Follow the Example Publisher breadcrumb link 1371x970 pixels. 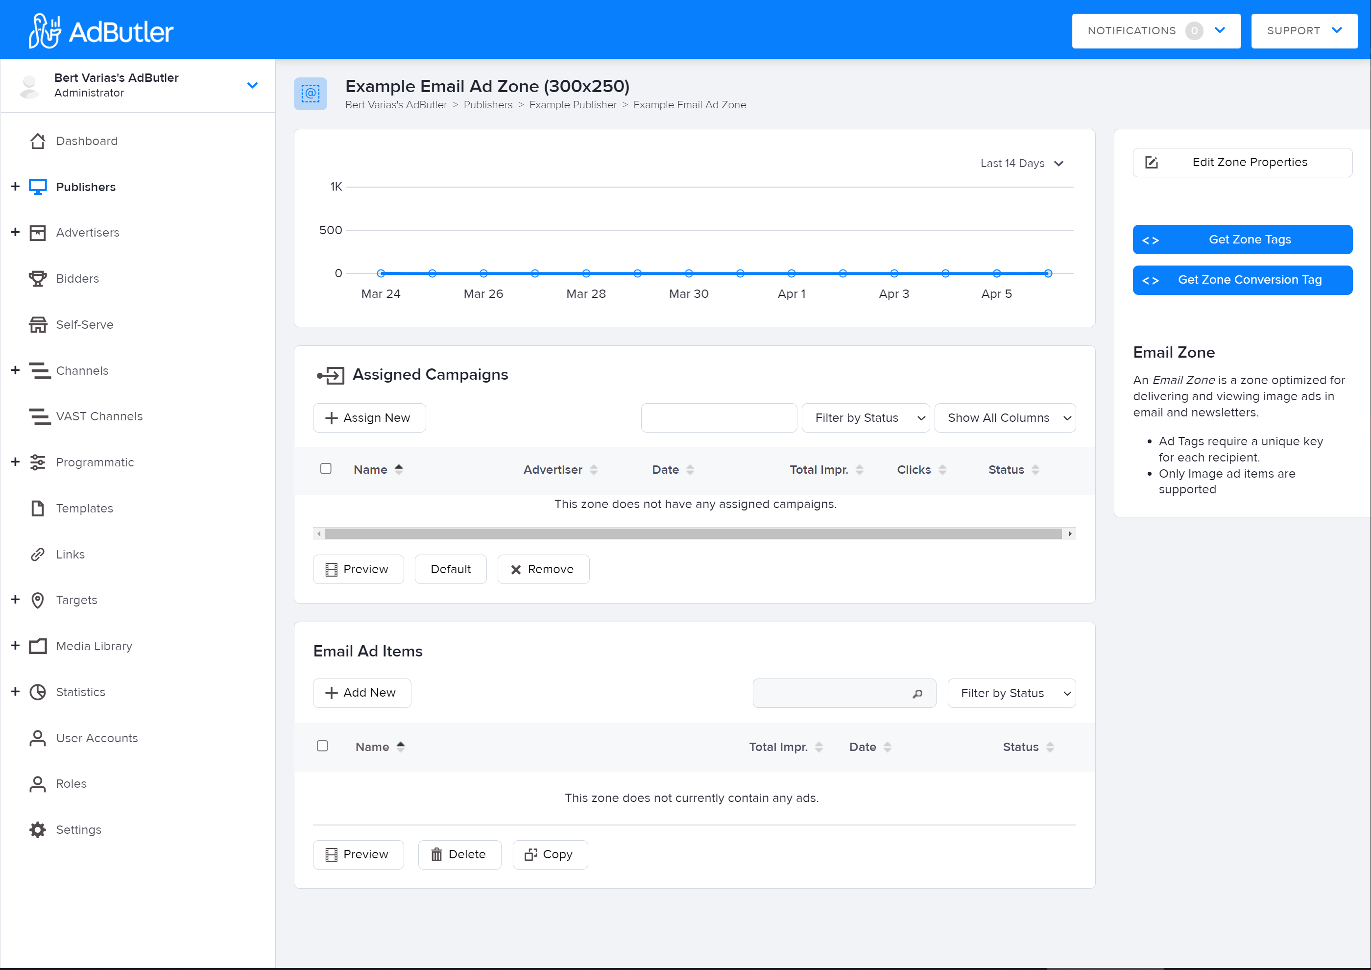(x=573, y=105)
